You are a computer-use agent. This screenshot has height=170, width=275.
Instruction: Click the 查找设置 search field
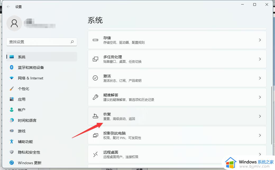coord(38,42)
